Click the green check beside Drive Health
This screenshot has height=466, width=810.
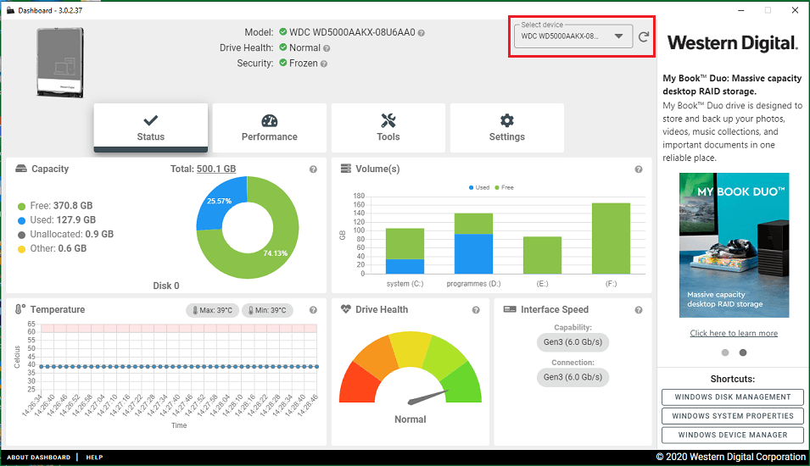[283, 47]
